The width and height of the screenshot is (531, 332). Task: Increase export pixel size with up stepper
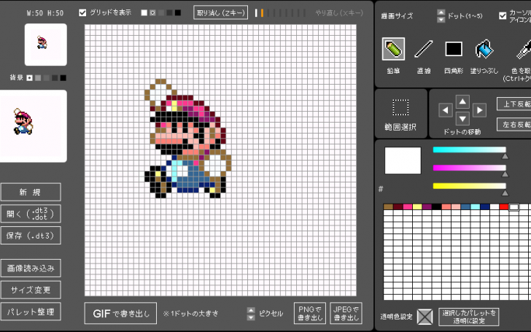tap(251, 310)
